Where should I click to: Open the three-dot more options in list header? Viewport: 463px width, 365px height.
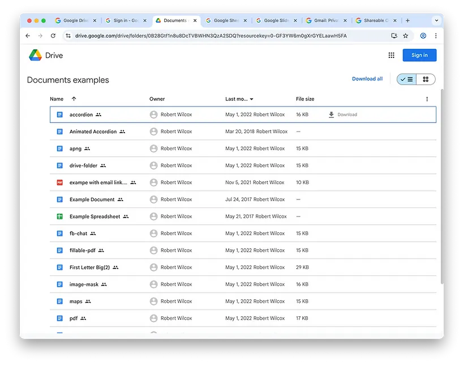point(427,99)
